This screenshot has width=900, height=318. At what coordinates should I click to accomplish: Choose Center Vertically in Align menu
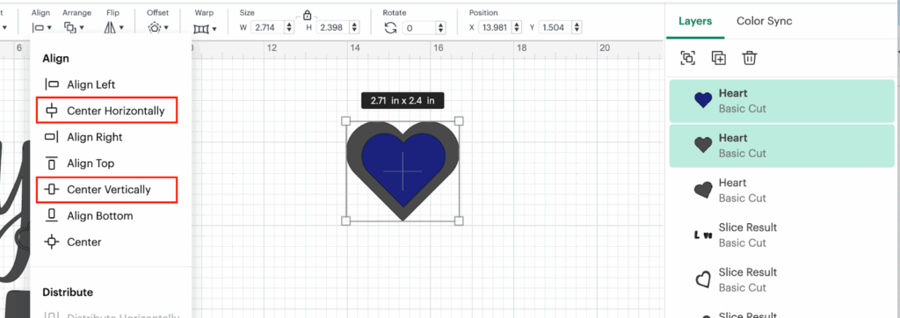coord(106,190)
